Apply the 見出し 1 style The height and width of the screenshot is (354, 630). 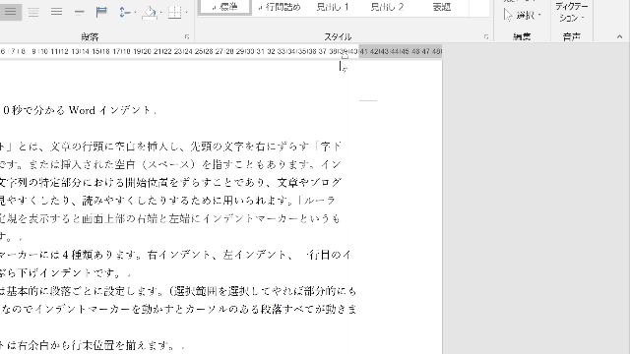(333, 7)
